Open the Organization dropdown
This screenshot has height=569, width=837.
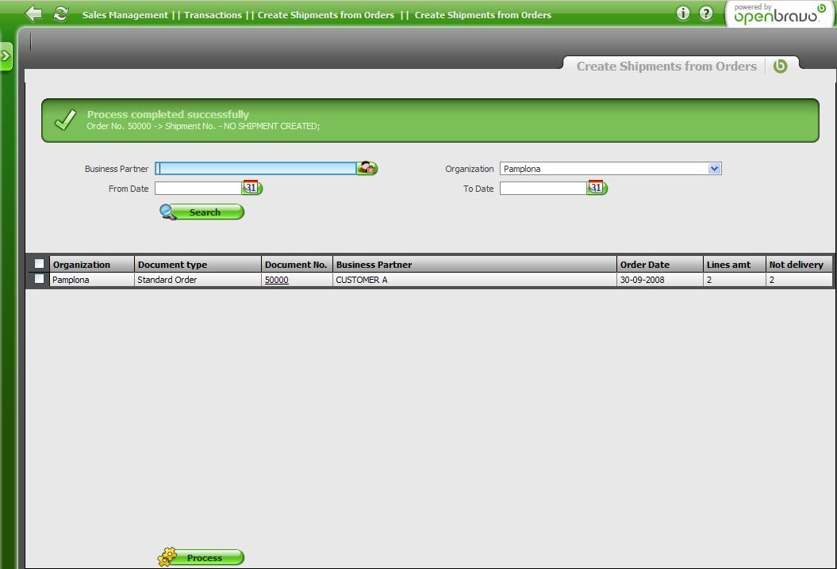(x=610, y=169)
